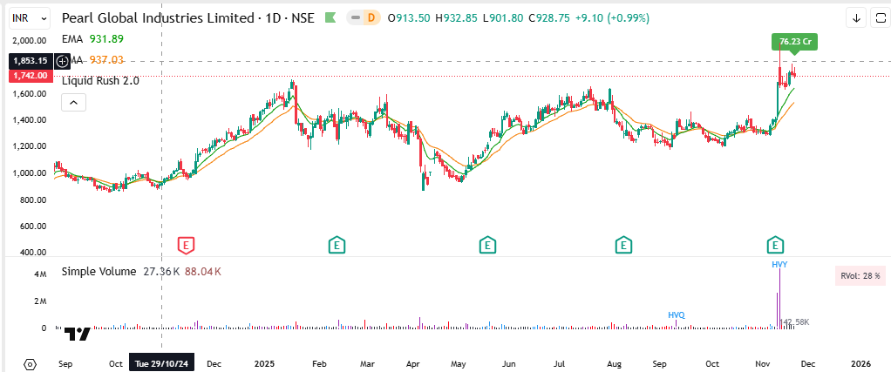Click the down arrow button at top right
Screen dimensions: 891x372
click(x=855, y=18)
